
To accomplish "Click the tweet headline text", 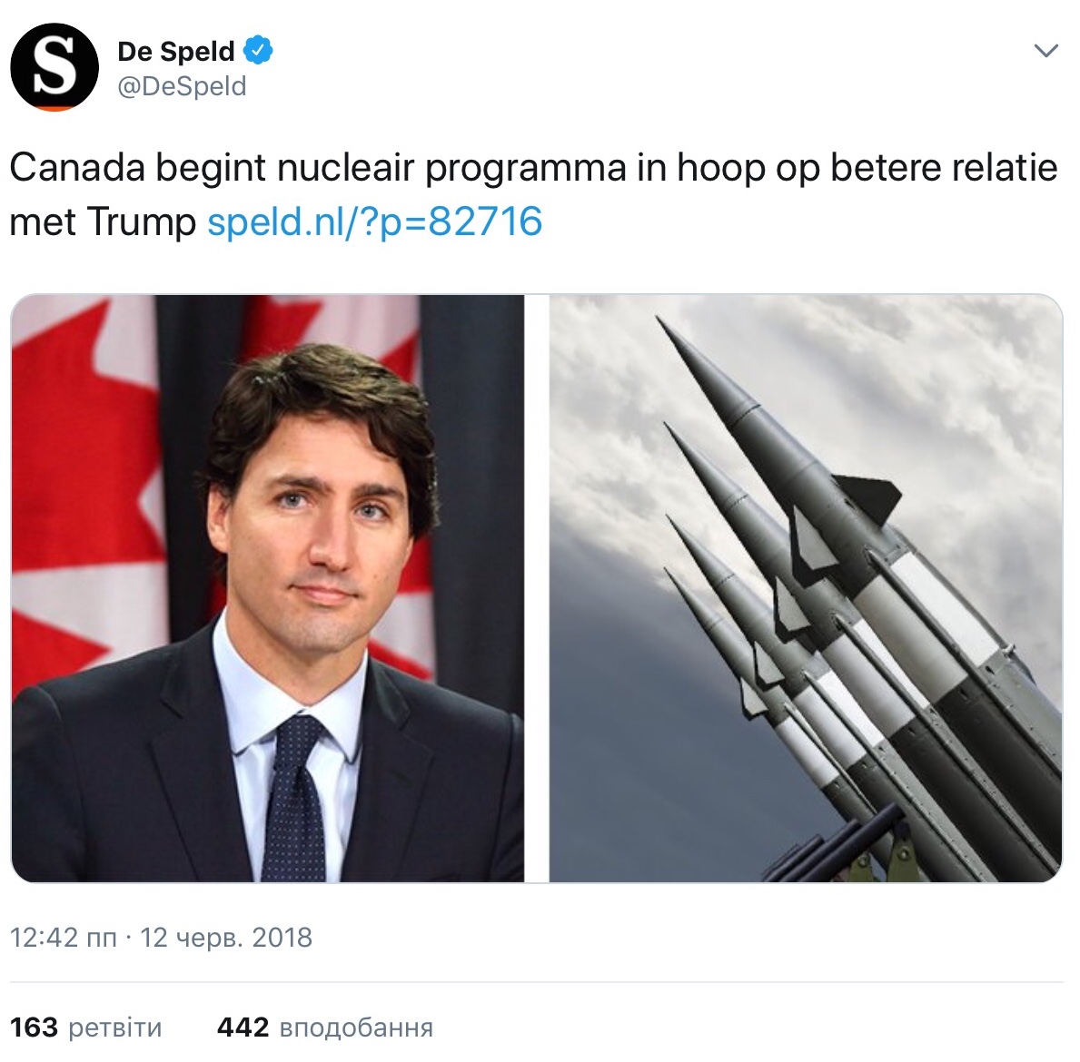I will [533, 195].
